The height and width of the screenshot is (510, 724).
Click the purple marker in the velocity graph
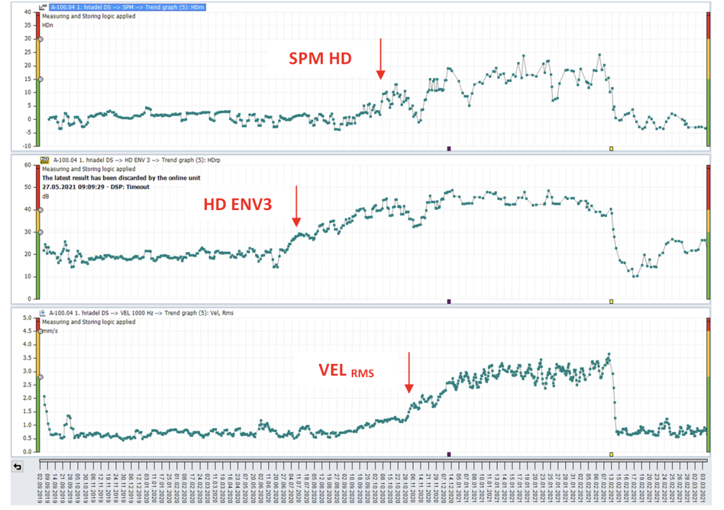[x=449, y=454]
